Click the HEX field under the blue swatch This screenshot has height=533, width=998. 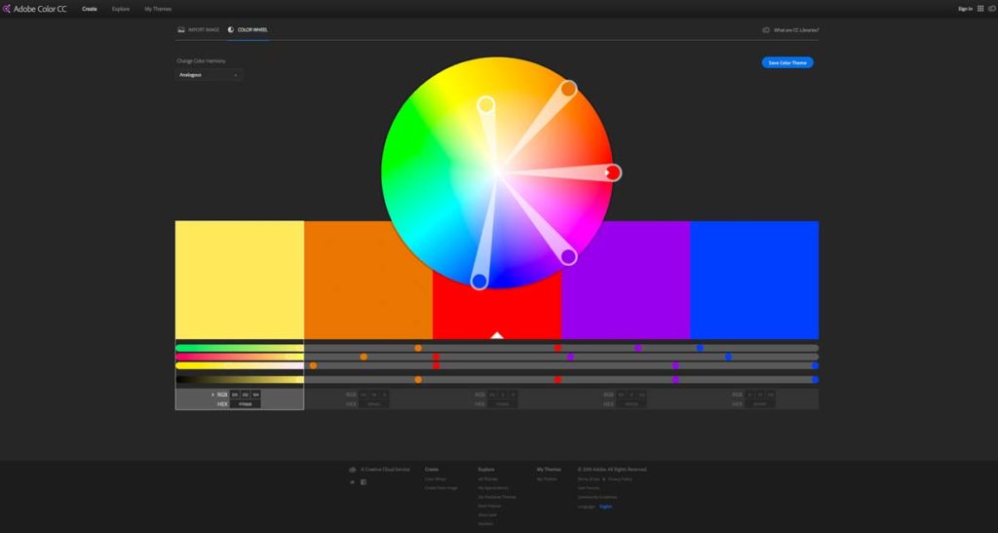coord(760,403)
